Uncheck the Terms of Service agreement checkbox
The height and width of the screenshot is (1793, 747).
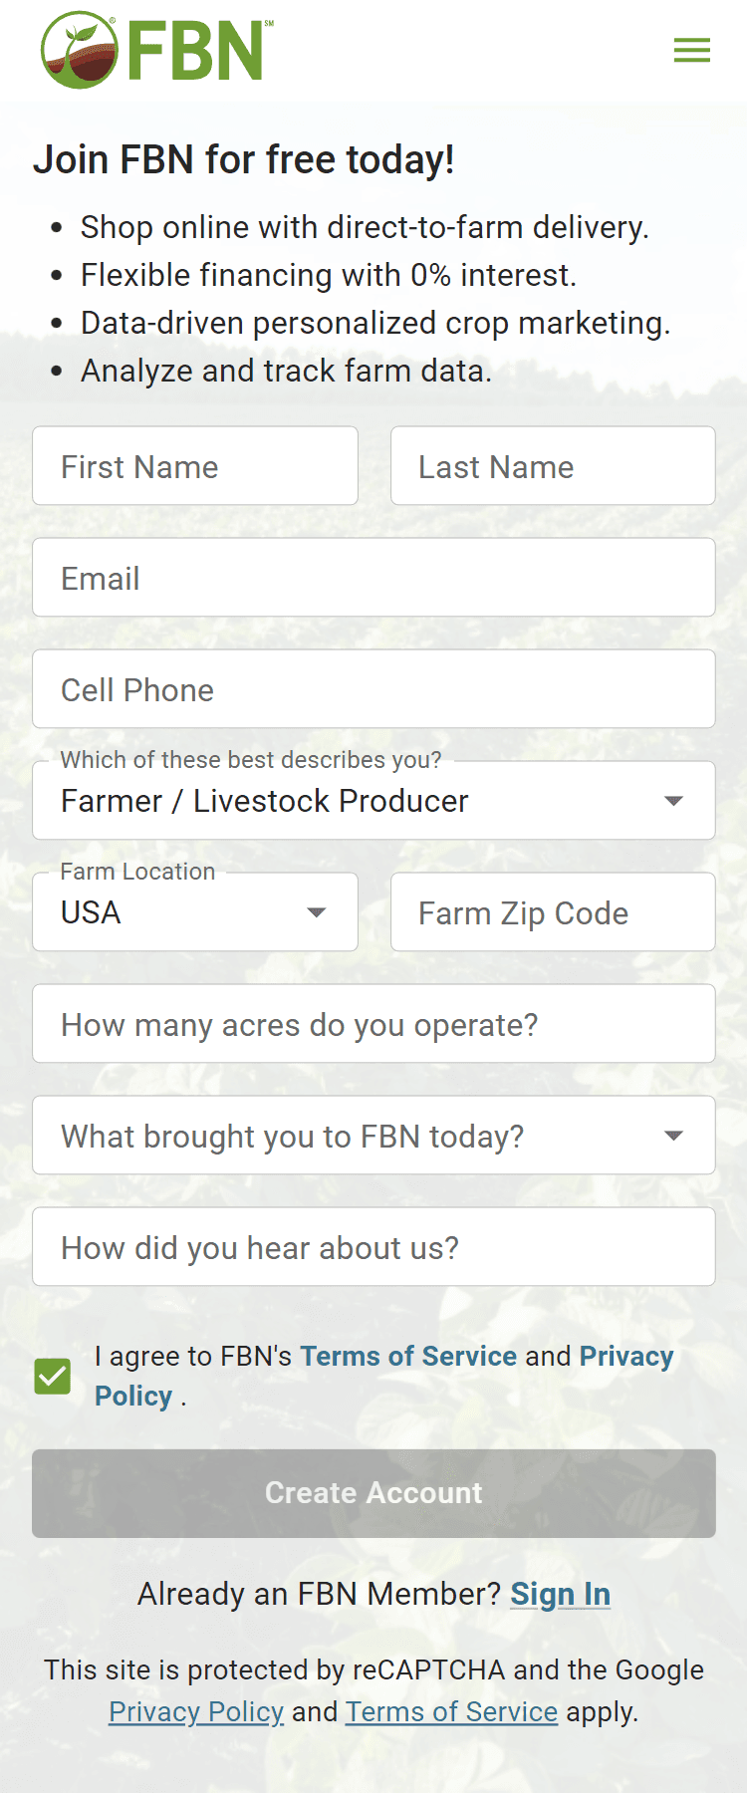click(x=53, y=1377)
